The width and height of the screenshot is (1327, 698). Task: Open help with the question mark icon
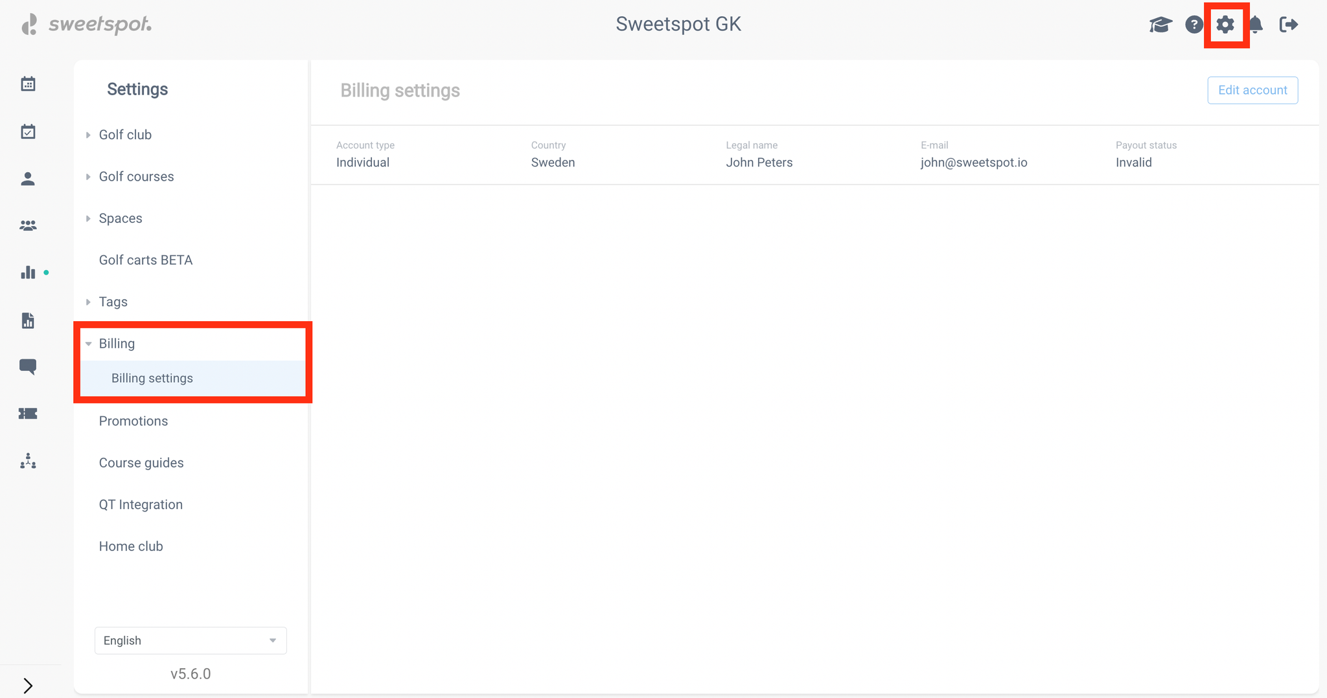[1194, 25]
